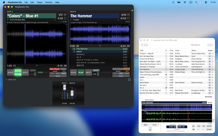Open the PlayBacker lite app menu

coord(15,2)
